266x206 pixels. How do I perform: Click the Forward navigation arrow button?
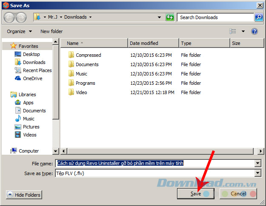[21, 17]
